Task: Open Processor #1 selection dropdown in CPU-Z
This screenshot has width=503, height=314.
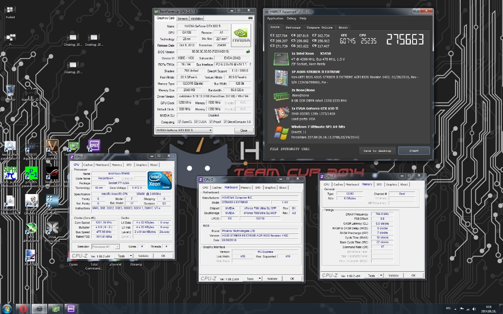Action: pos(106,246)
